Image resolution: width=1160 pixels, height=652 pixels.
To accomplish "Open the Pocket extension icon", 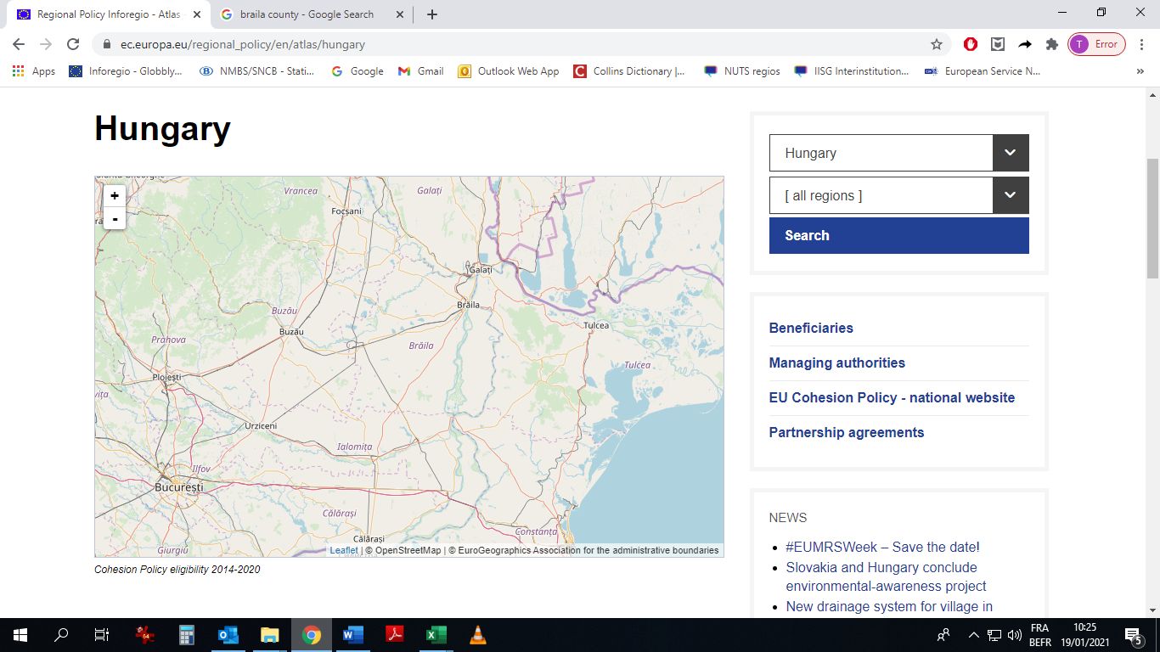I will tap(998, 44).
